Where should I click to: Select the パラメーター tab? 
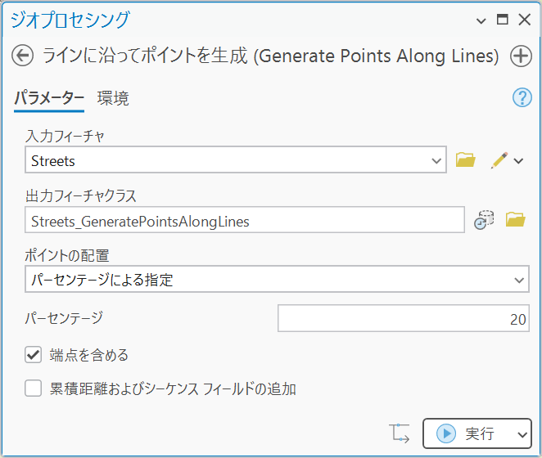point(49,98)
